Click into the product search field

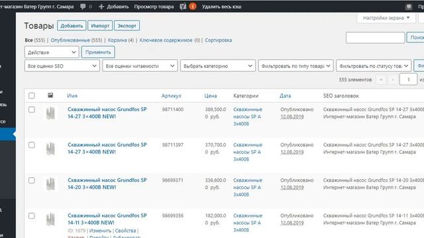click(376, 38)
